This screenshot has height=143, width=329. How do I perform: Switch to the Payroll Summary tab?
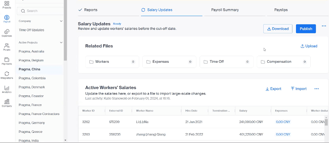coord(225,10)
